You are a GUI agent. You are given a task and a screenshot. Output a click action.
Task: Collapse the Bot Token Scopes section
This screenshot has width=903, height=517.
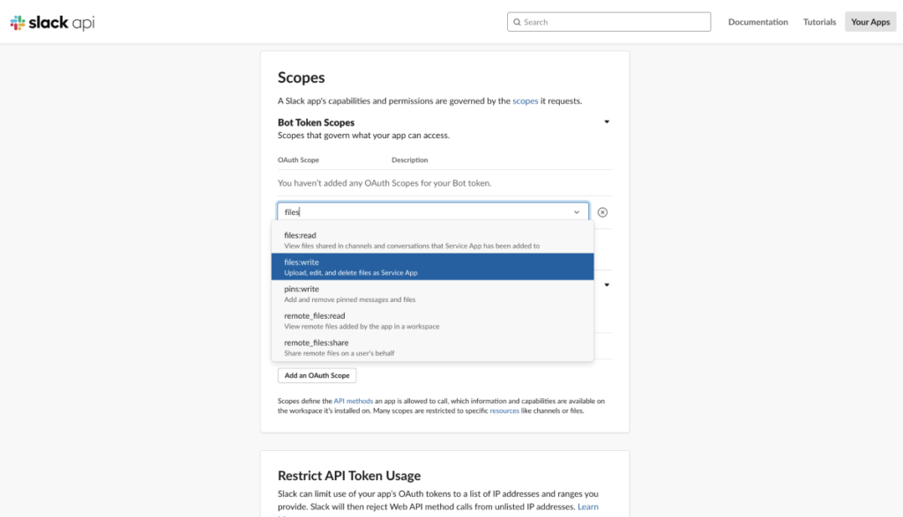[607, 122]
